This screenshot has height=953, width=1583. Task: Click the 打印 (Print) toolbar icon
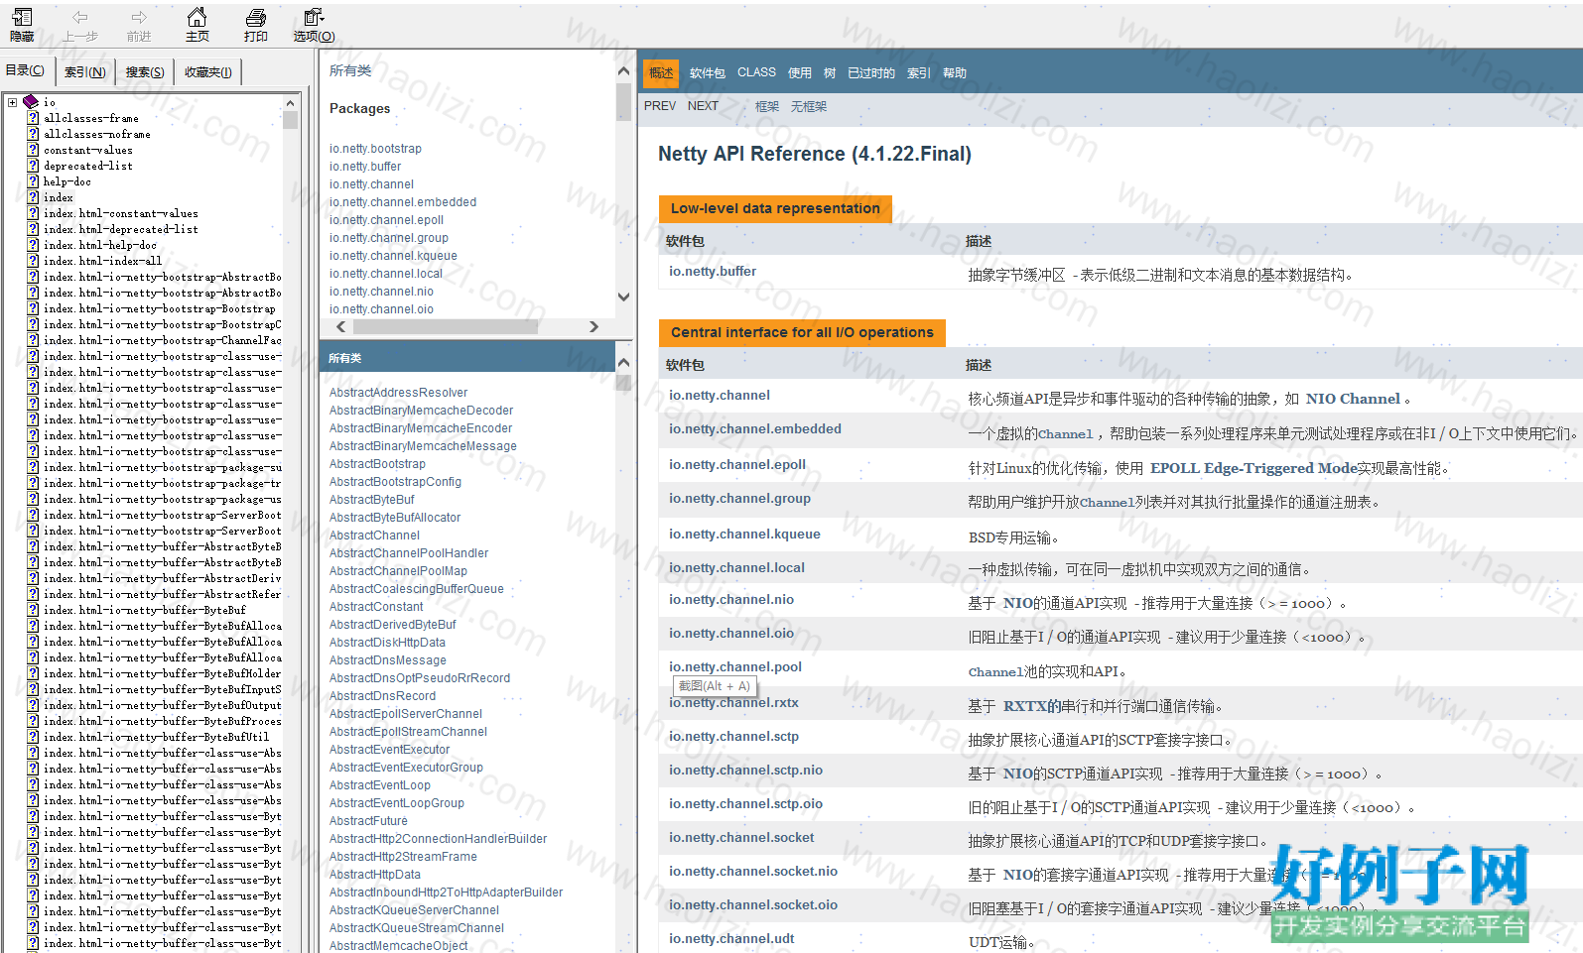[x=256, y=25]
